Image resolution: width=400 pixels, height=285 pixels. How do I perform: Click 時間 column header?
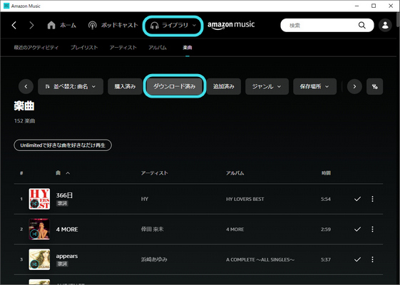[326, 173]
